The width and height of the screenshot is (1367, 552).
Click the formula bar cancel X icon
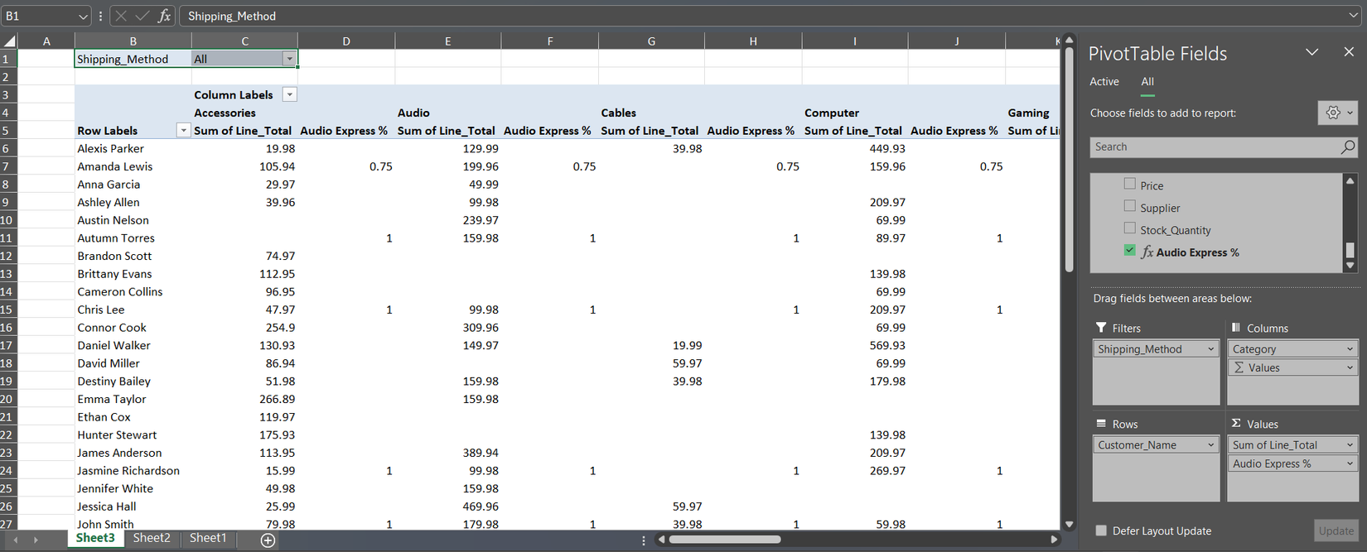coord(121,16)
